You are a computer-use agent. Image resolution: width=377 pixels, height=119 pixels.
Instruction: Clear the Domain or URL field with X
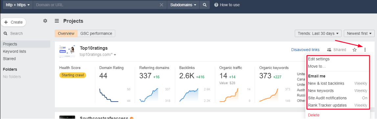[162, 5]
